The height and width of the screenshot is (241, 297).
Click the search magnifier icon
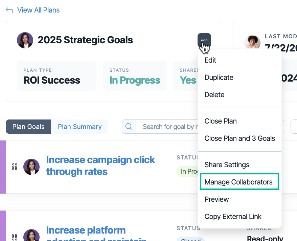click(129, 127)
